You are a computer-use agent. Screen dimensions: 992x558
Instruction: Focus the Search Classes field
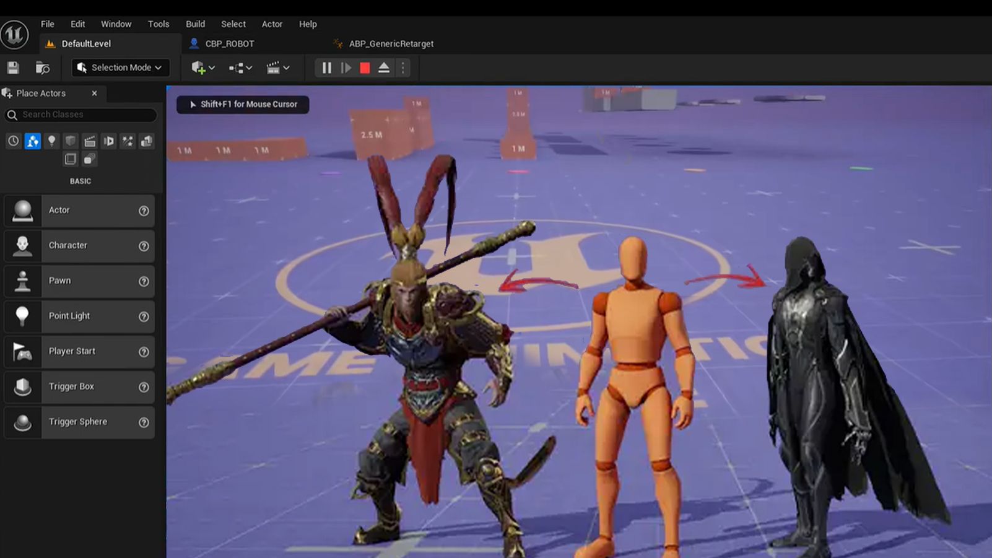[x=80, y=115]
